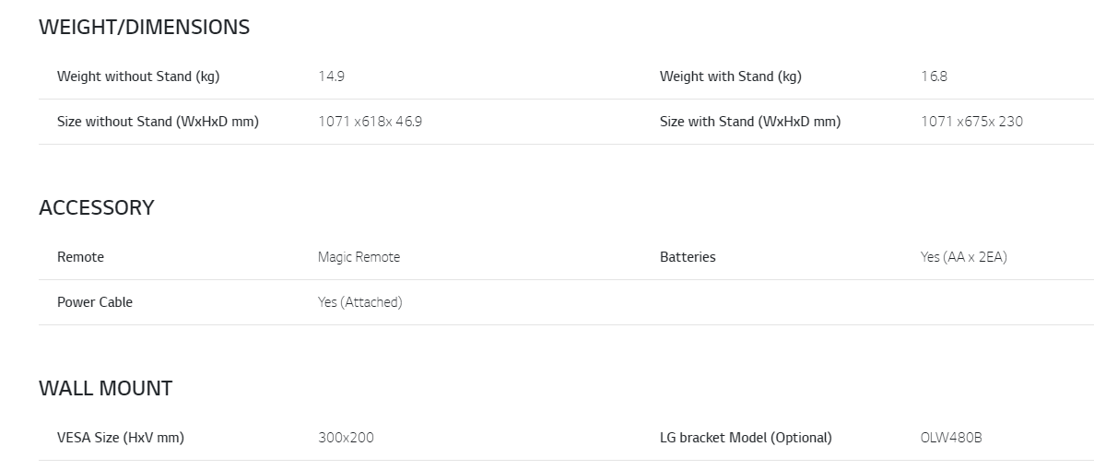Select the Yes (Attached) value text
This screenshot has width=1094, height=470.
[x=360, y=302]
